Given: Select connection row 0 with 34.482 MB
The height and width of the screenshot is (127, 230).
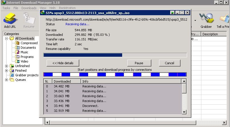Looking at the screenshot, I should click(113, 86).
